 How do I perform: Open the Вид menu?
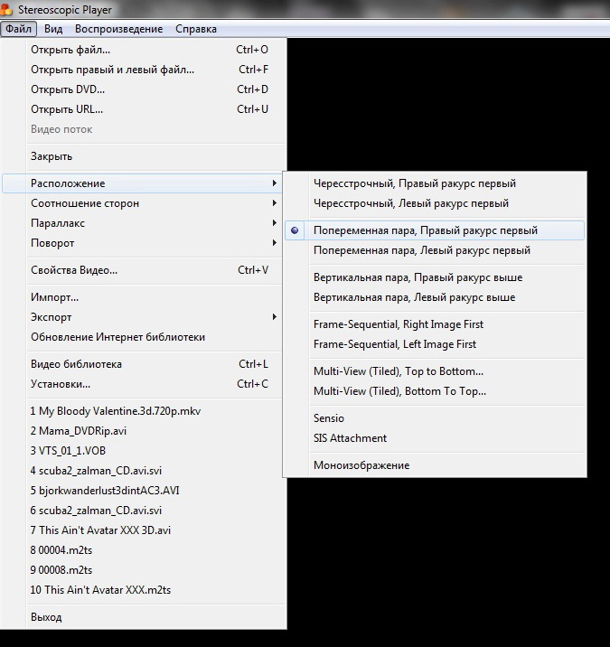click(53, 29)
